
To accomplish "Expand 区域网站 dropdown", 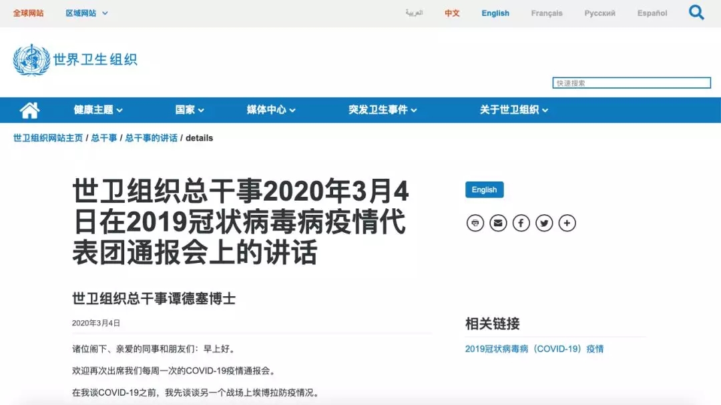I will tap(86, 13).
